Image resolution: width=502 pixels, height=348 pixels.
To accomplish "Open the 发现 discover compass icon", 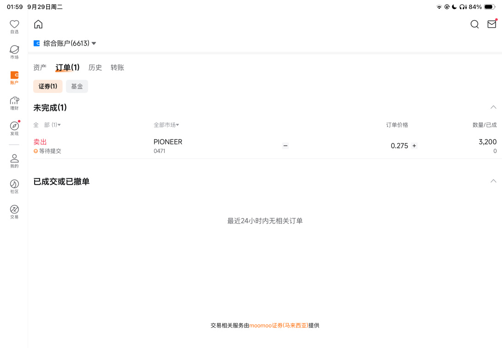I will click(x=14, y=129).
